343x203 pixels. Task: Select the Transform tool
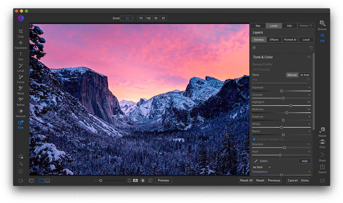tap(21, 43)
